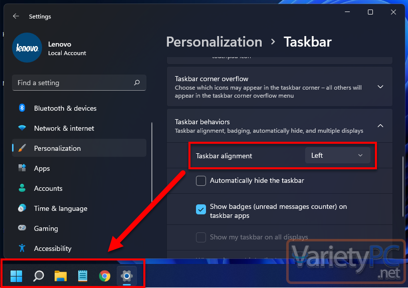The image size is (408, 288).
Task: Click the Settings gear icon on taskbar
Action: 127,275
